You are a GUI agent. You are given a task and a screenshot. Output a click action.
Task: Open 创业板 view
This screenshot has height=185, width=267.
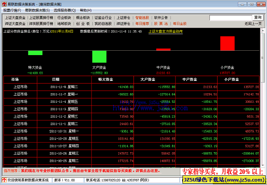(83, 24)
